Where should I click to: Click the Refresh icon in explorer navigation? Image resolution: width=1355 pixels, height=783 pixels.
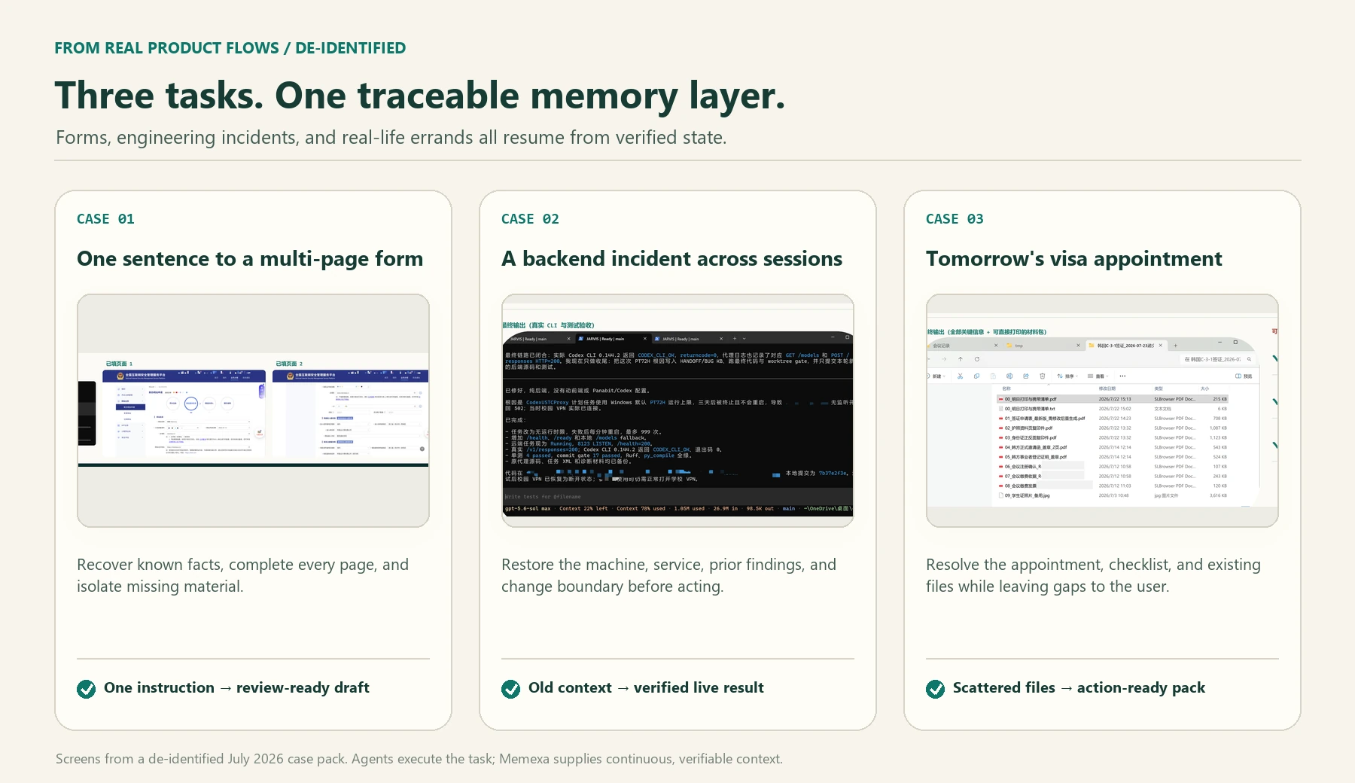[977, 359]
